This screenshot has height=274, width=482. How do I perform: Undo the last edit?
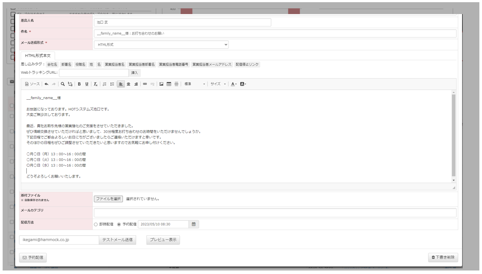46,84
